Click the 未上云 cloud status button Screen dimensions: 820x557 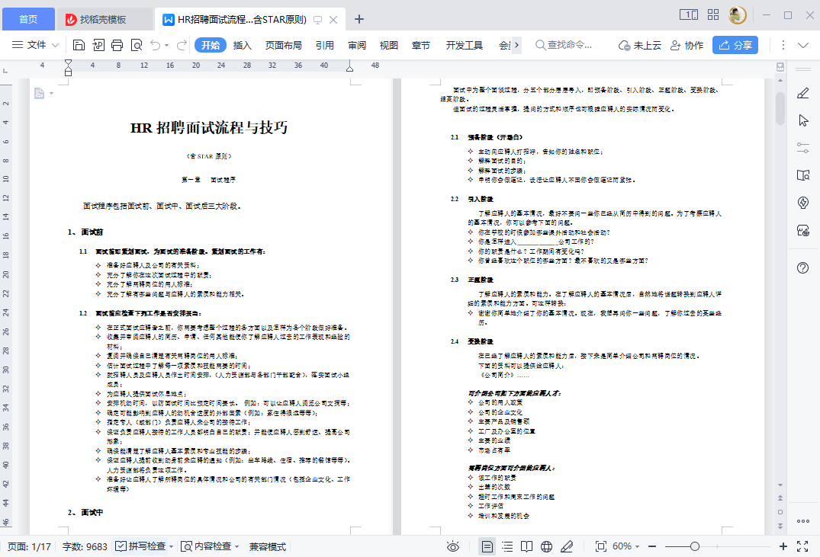tap(639, 46)
